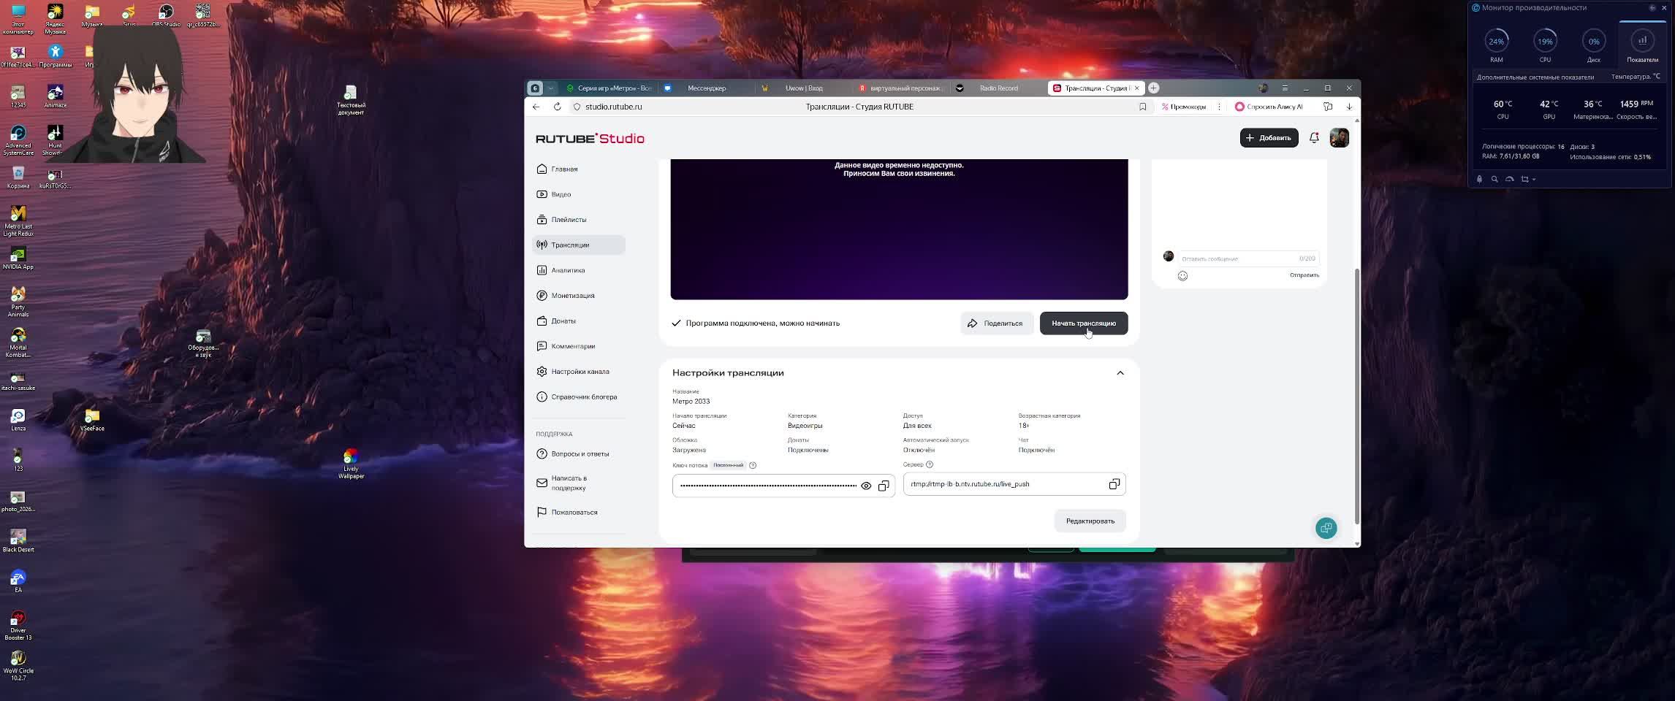Go to Видео in the sidebar
Screen dimensions: 1675x701
point(579,194)
